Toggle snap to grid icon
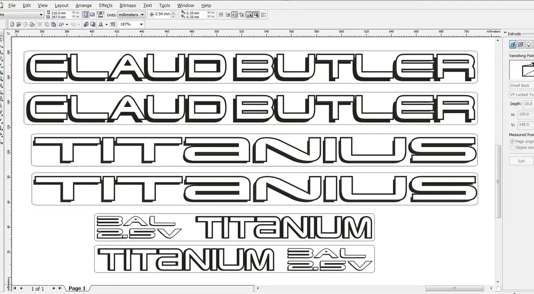The height and width of the screenshot is (294, 534). click(220, 15)
